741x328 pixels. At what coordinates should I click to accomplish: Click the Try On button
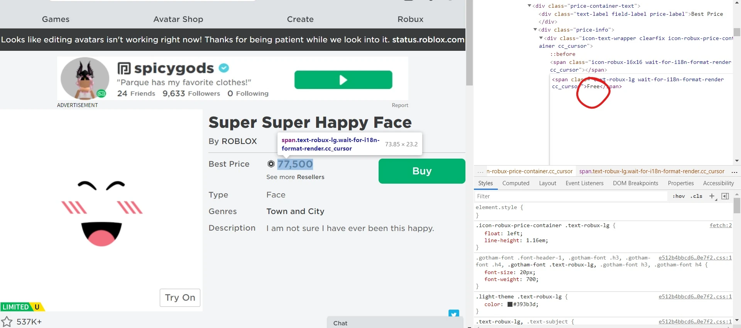(180, 298)
